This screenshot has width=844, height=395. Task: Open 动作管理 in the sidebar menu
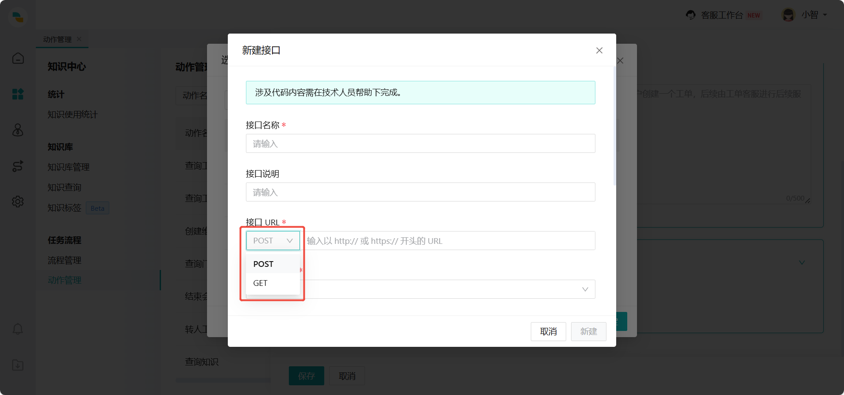click(65, 280)
